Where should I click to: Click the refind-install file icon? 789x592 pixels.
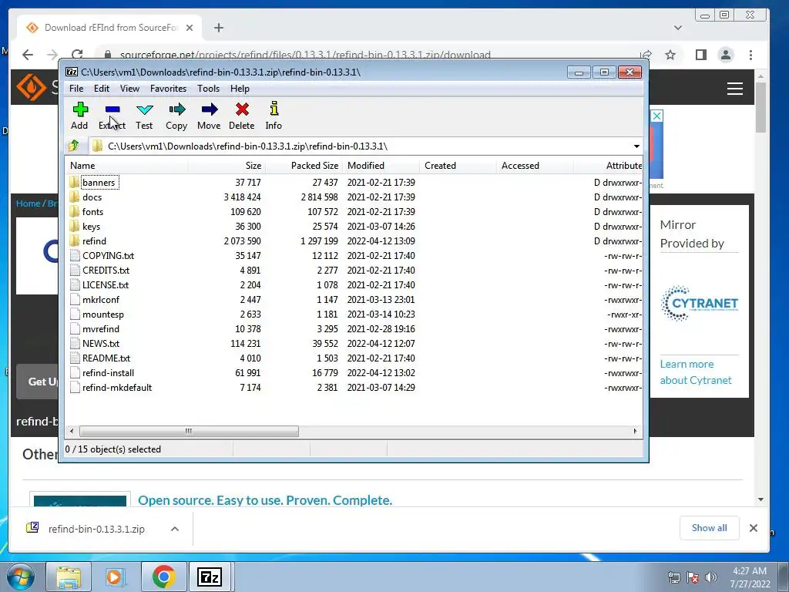pos(75,372)
